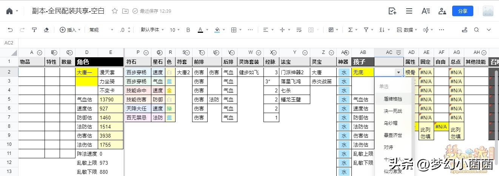
Task: Open the 数据 data dropdown
Action: point(407,30)
